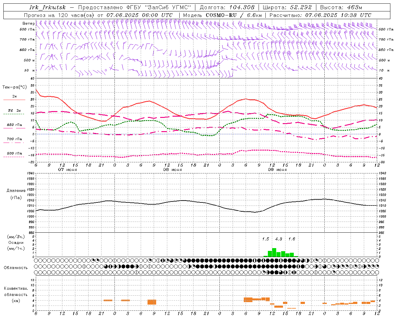This screenshot has width=395, height=316.
Task: Click the left-side "500 м" wind level label
Action: 29,60
